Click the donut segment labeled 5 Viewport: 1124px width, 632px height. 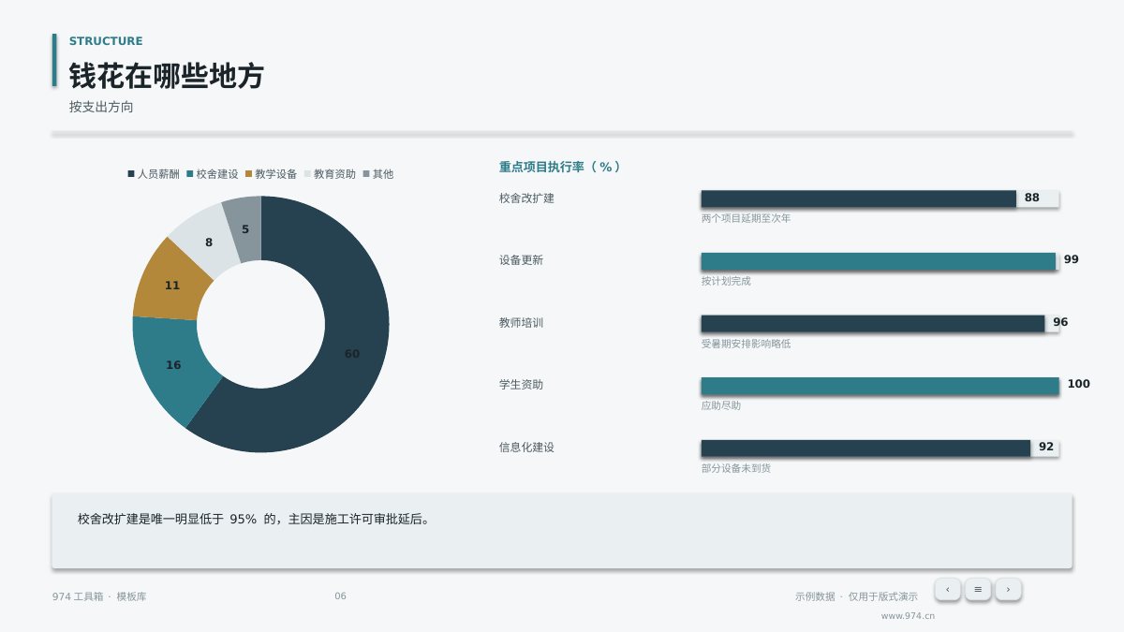pyautogui.click(x=244, y=229)
